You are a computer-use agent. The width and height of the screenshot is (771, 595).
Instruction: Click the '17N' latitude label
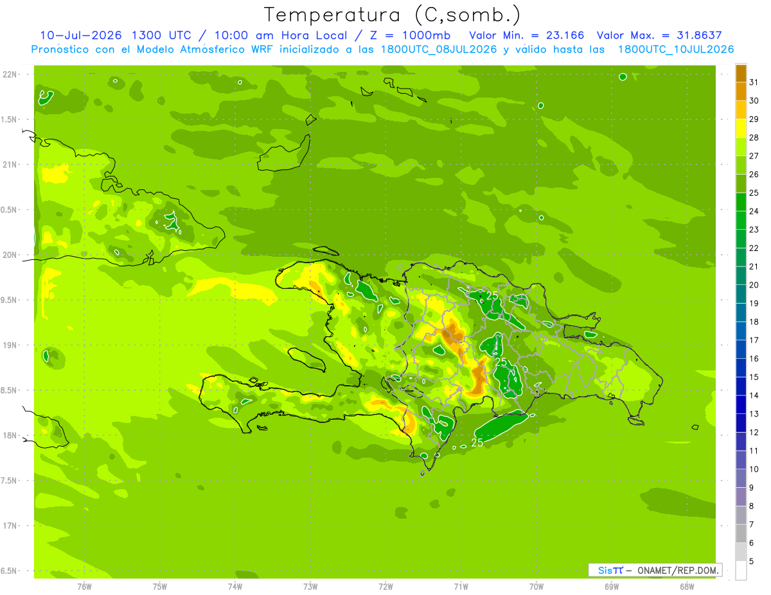[x=10, y=526]
